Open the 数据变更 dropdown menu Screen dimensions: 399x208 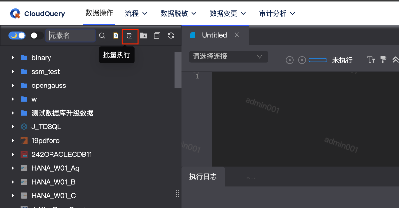click(228, 13)
